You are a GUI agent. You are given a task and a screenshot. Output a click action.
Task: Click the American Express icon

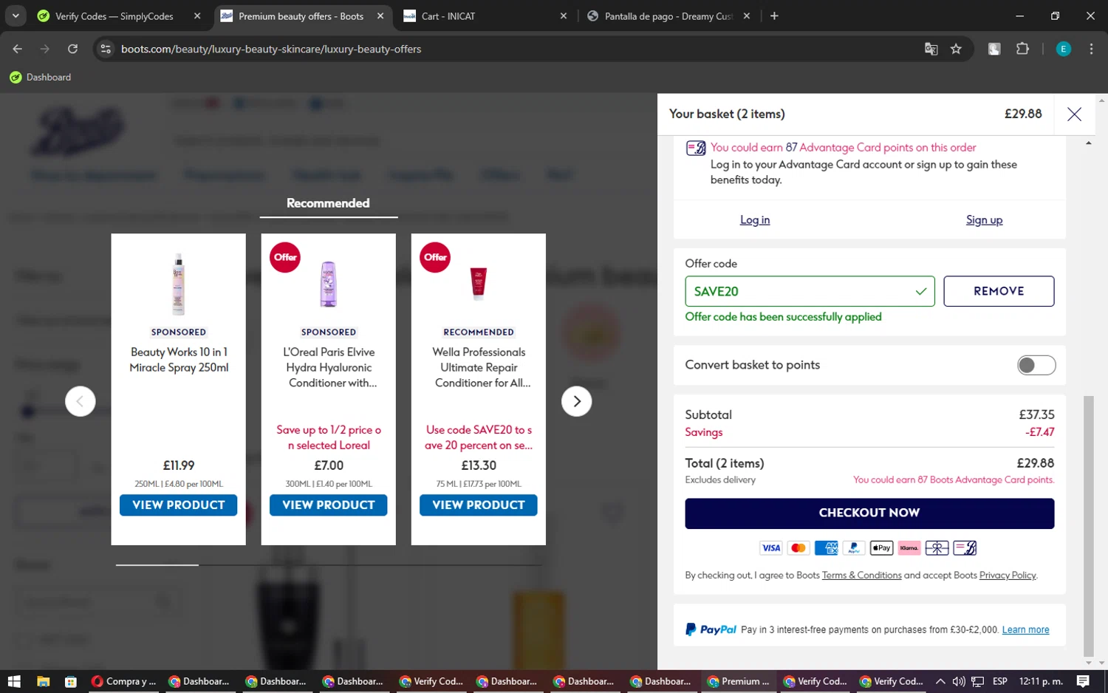pyautogui.click(x=826, y=548)
